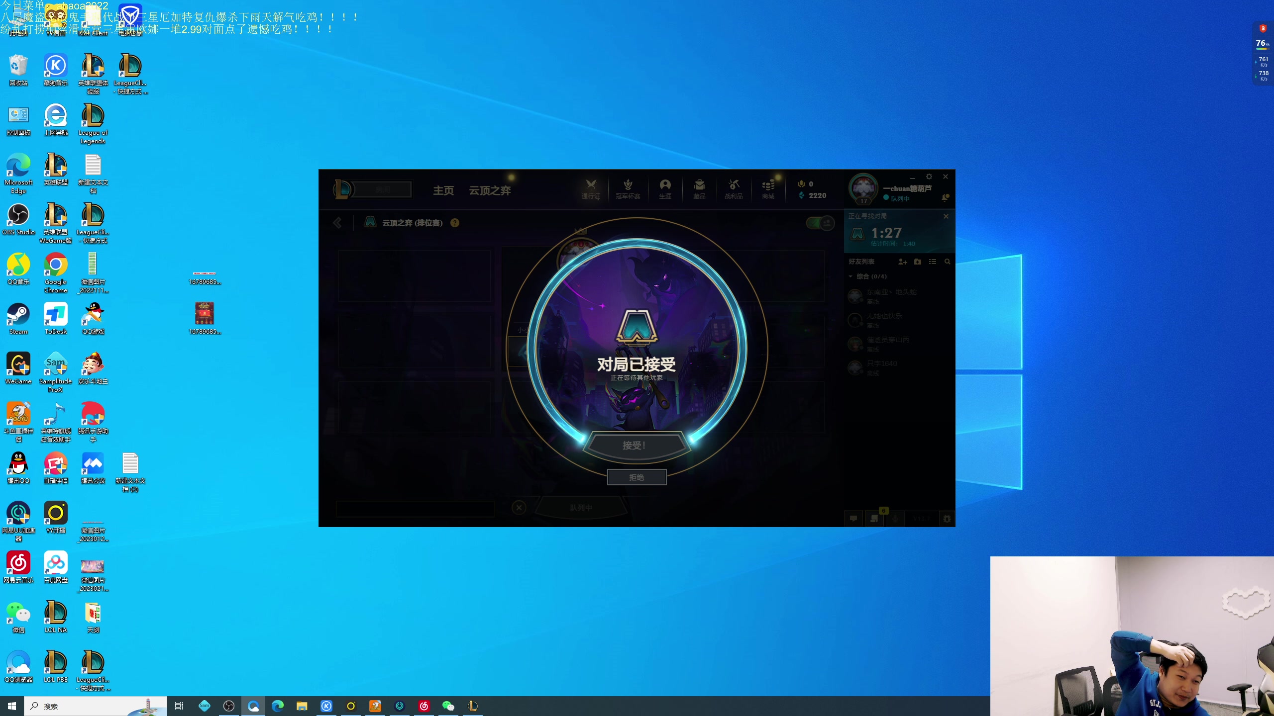Select the 回收站 Recycle Bin desktop icon

18,70
